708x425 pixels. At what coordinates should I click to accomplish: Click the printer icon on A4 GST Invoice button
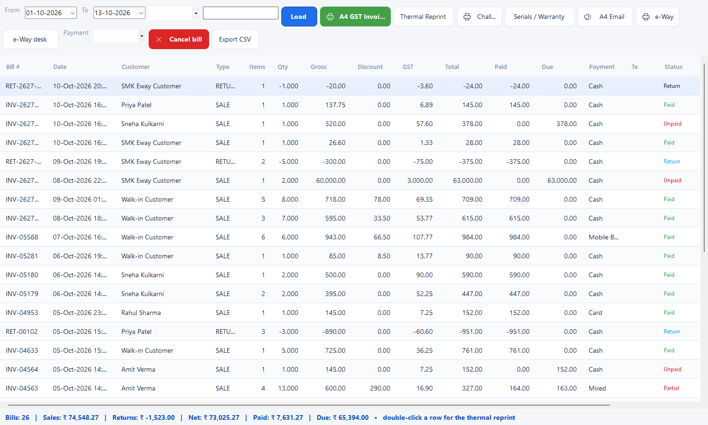coord(330,17)
